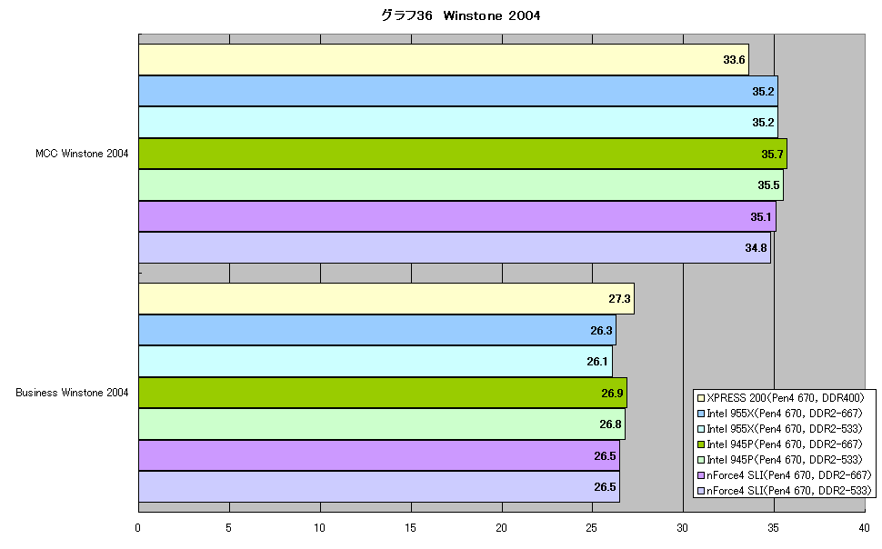Click the 33.6 MCC Winstone bar
This screenshot has height=549, width=882.
coord(444,60)
